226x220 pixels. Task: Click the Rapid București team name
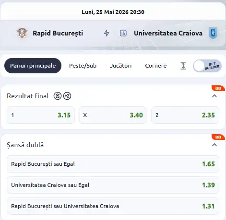(x=58, y=33)
